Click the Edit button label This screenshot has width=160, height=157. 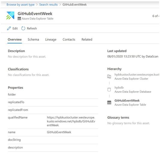[15, 28]
